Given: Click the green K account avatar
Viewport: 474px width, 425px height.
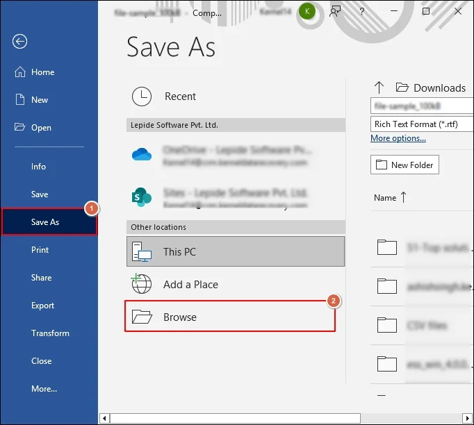Looking at the screenshot, I should [x=307, y=11].
